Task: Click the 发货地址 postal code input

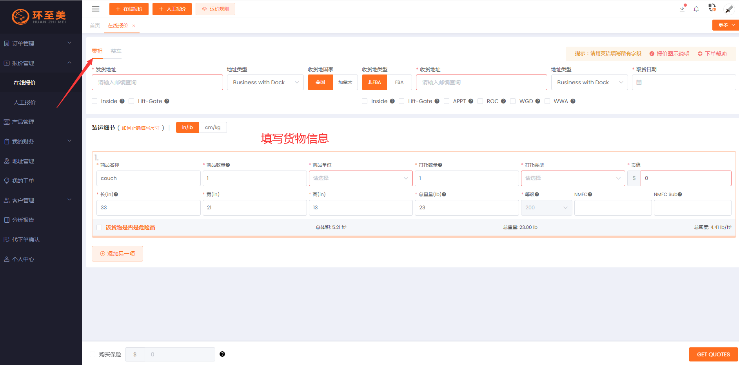Action: pyautogui.click(x=157, y=82)
